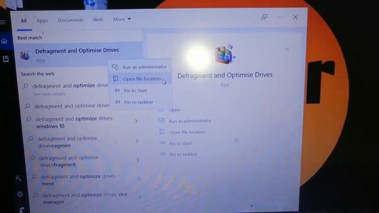This screenshot has width=379, height=213.
Task: Click Open in the preview pane
Action: click(x=174, y=110)
